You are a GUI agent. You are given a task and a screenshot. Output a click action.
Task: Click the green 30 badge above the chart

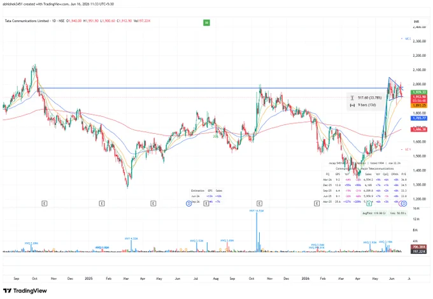(x=206, y=23)
